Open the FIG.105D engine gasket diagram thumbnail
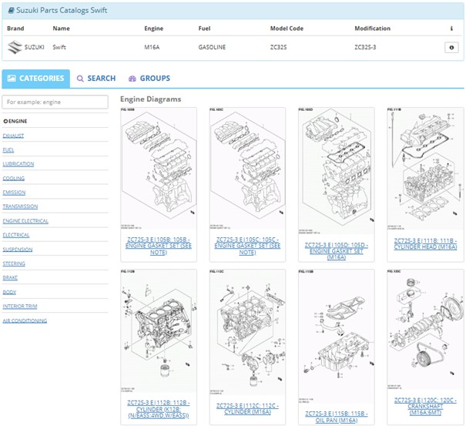 pyautogui.click(x=337, y=171)
